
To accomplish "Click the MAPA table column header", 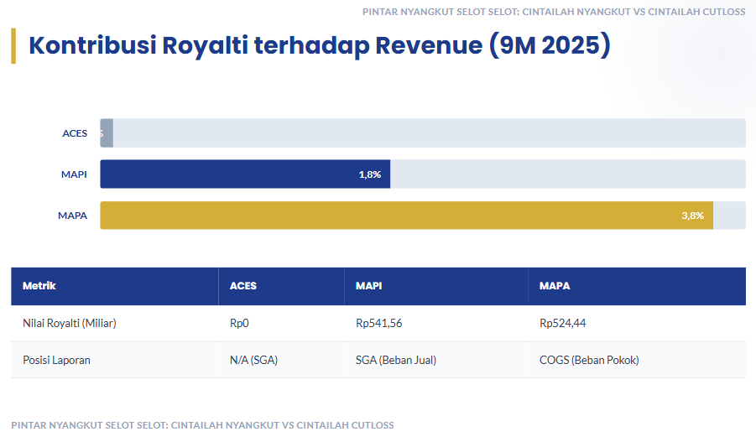I will click(555, 286).
